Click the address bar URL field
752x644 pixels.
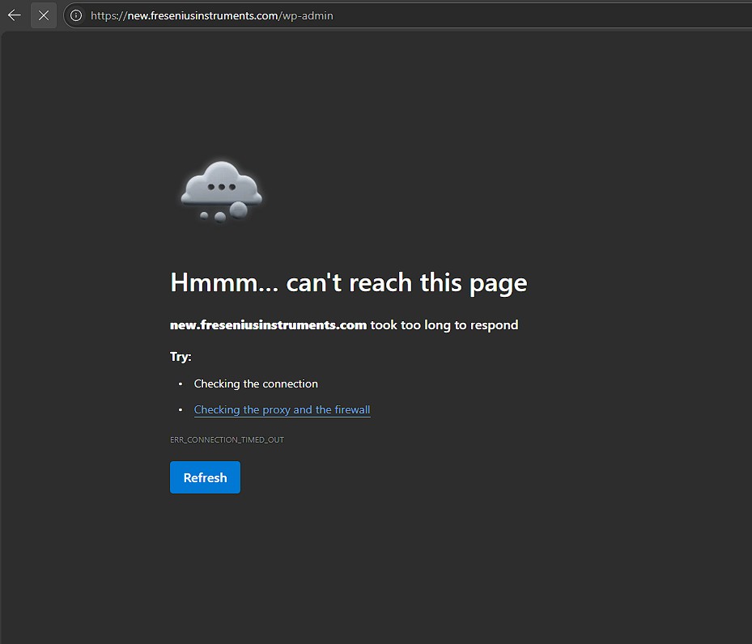coord(408,15)
